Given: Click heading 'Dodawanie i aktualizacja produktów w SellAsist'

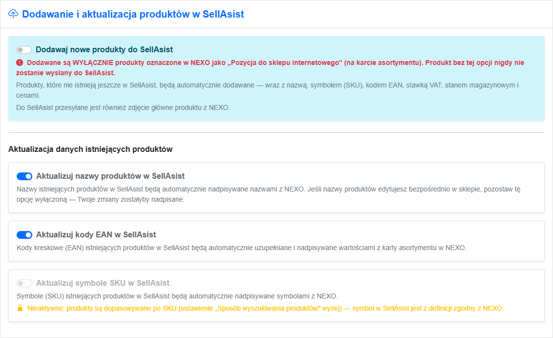Looking at the screenshot, I should click(x=133, y=14).
